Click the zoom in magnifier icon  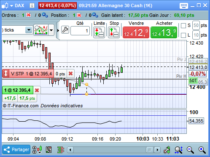tap(202, 150)
